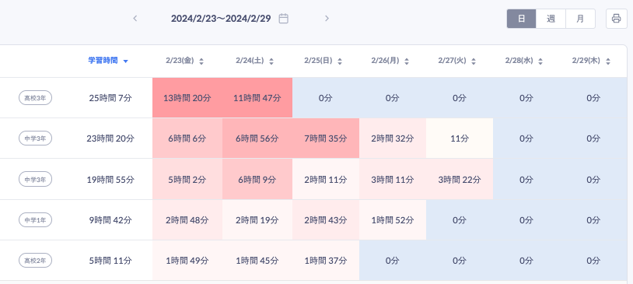Click the 高校3年 grade tag
This screenshot has width=633, height=284.
pyautogui.click(x=36, y=98)
